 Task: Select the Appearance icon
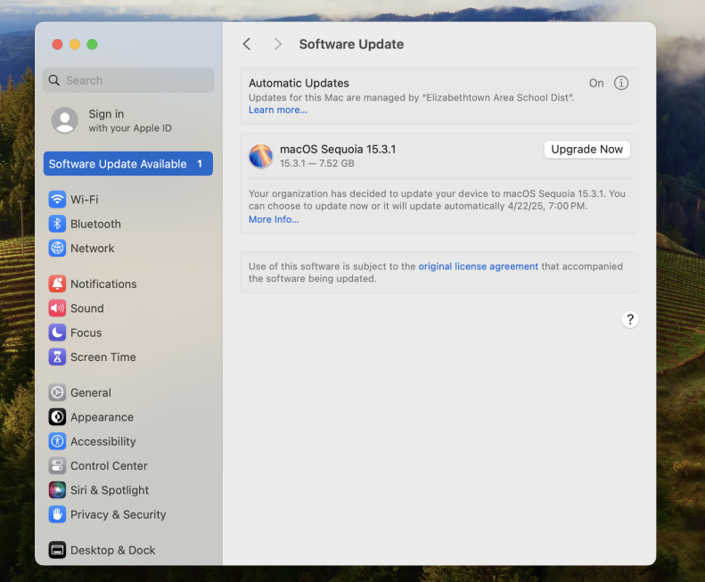tap(57, 417)
